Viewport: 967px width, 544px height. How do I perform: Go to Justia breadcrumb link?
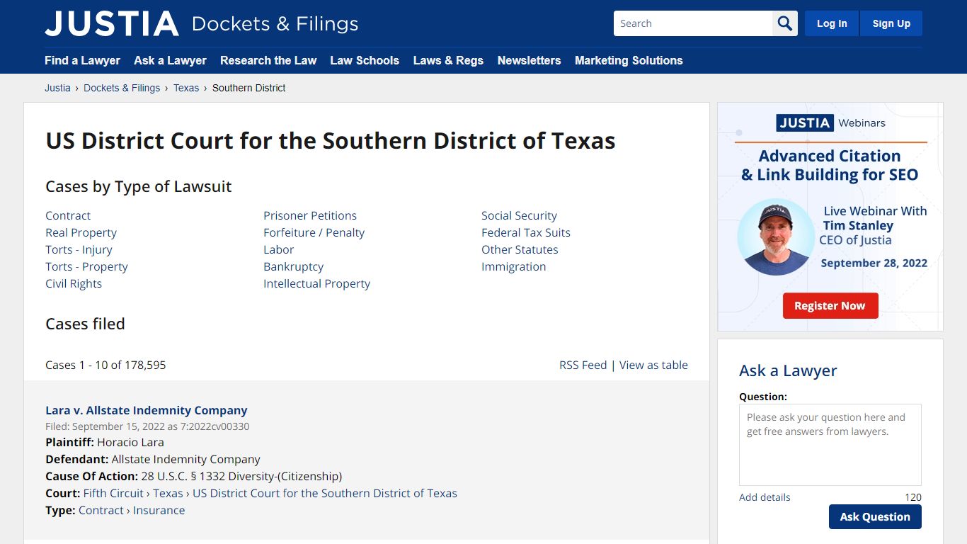57,88
